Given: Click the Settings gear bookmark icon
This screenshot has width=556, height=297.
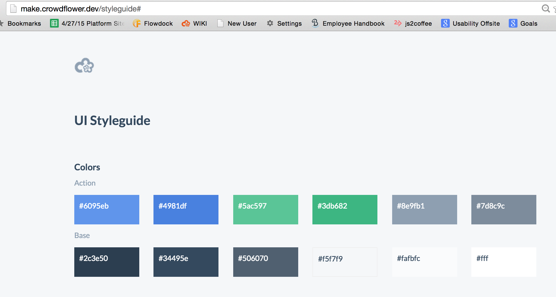Looking at the screenshot, I should 270,23.
